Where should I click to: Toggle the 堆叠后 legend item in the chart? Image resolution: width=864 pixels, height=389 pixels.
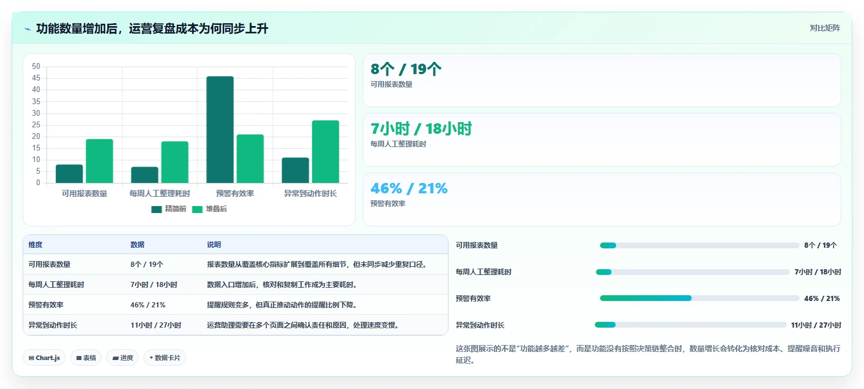(x=209, y=209)
